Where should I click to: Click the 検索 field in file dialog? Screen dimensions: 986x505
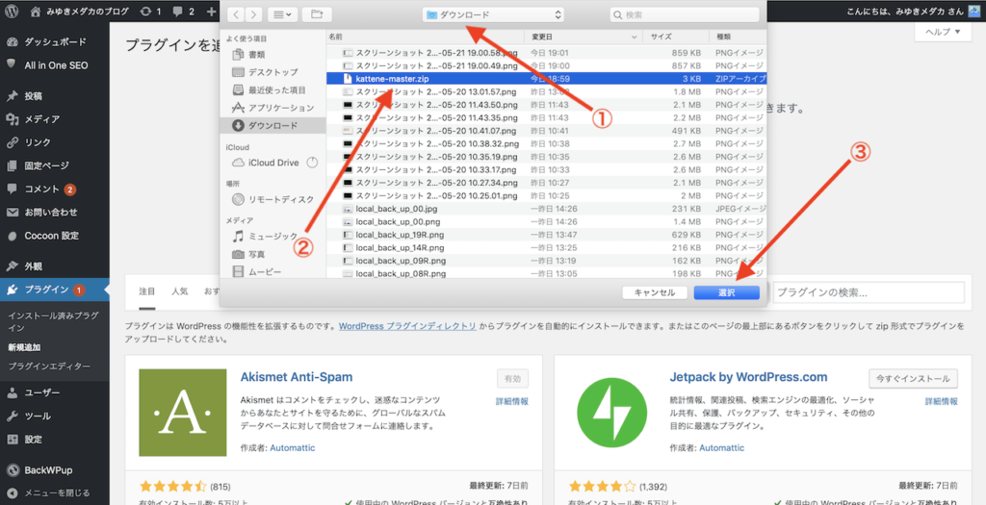685,14
